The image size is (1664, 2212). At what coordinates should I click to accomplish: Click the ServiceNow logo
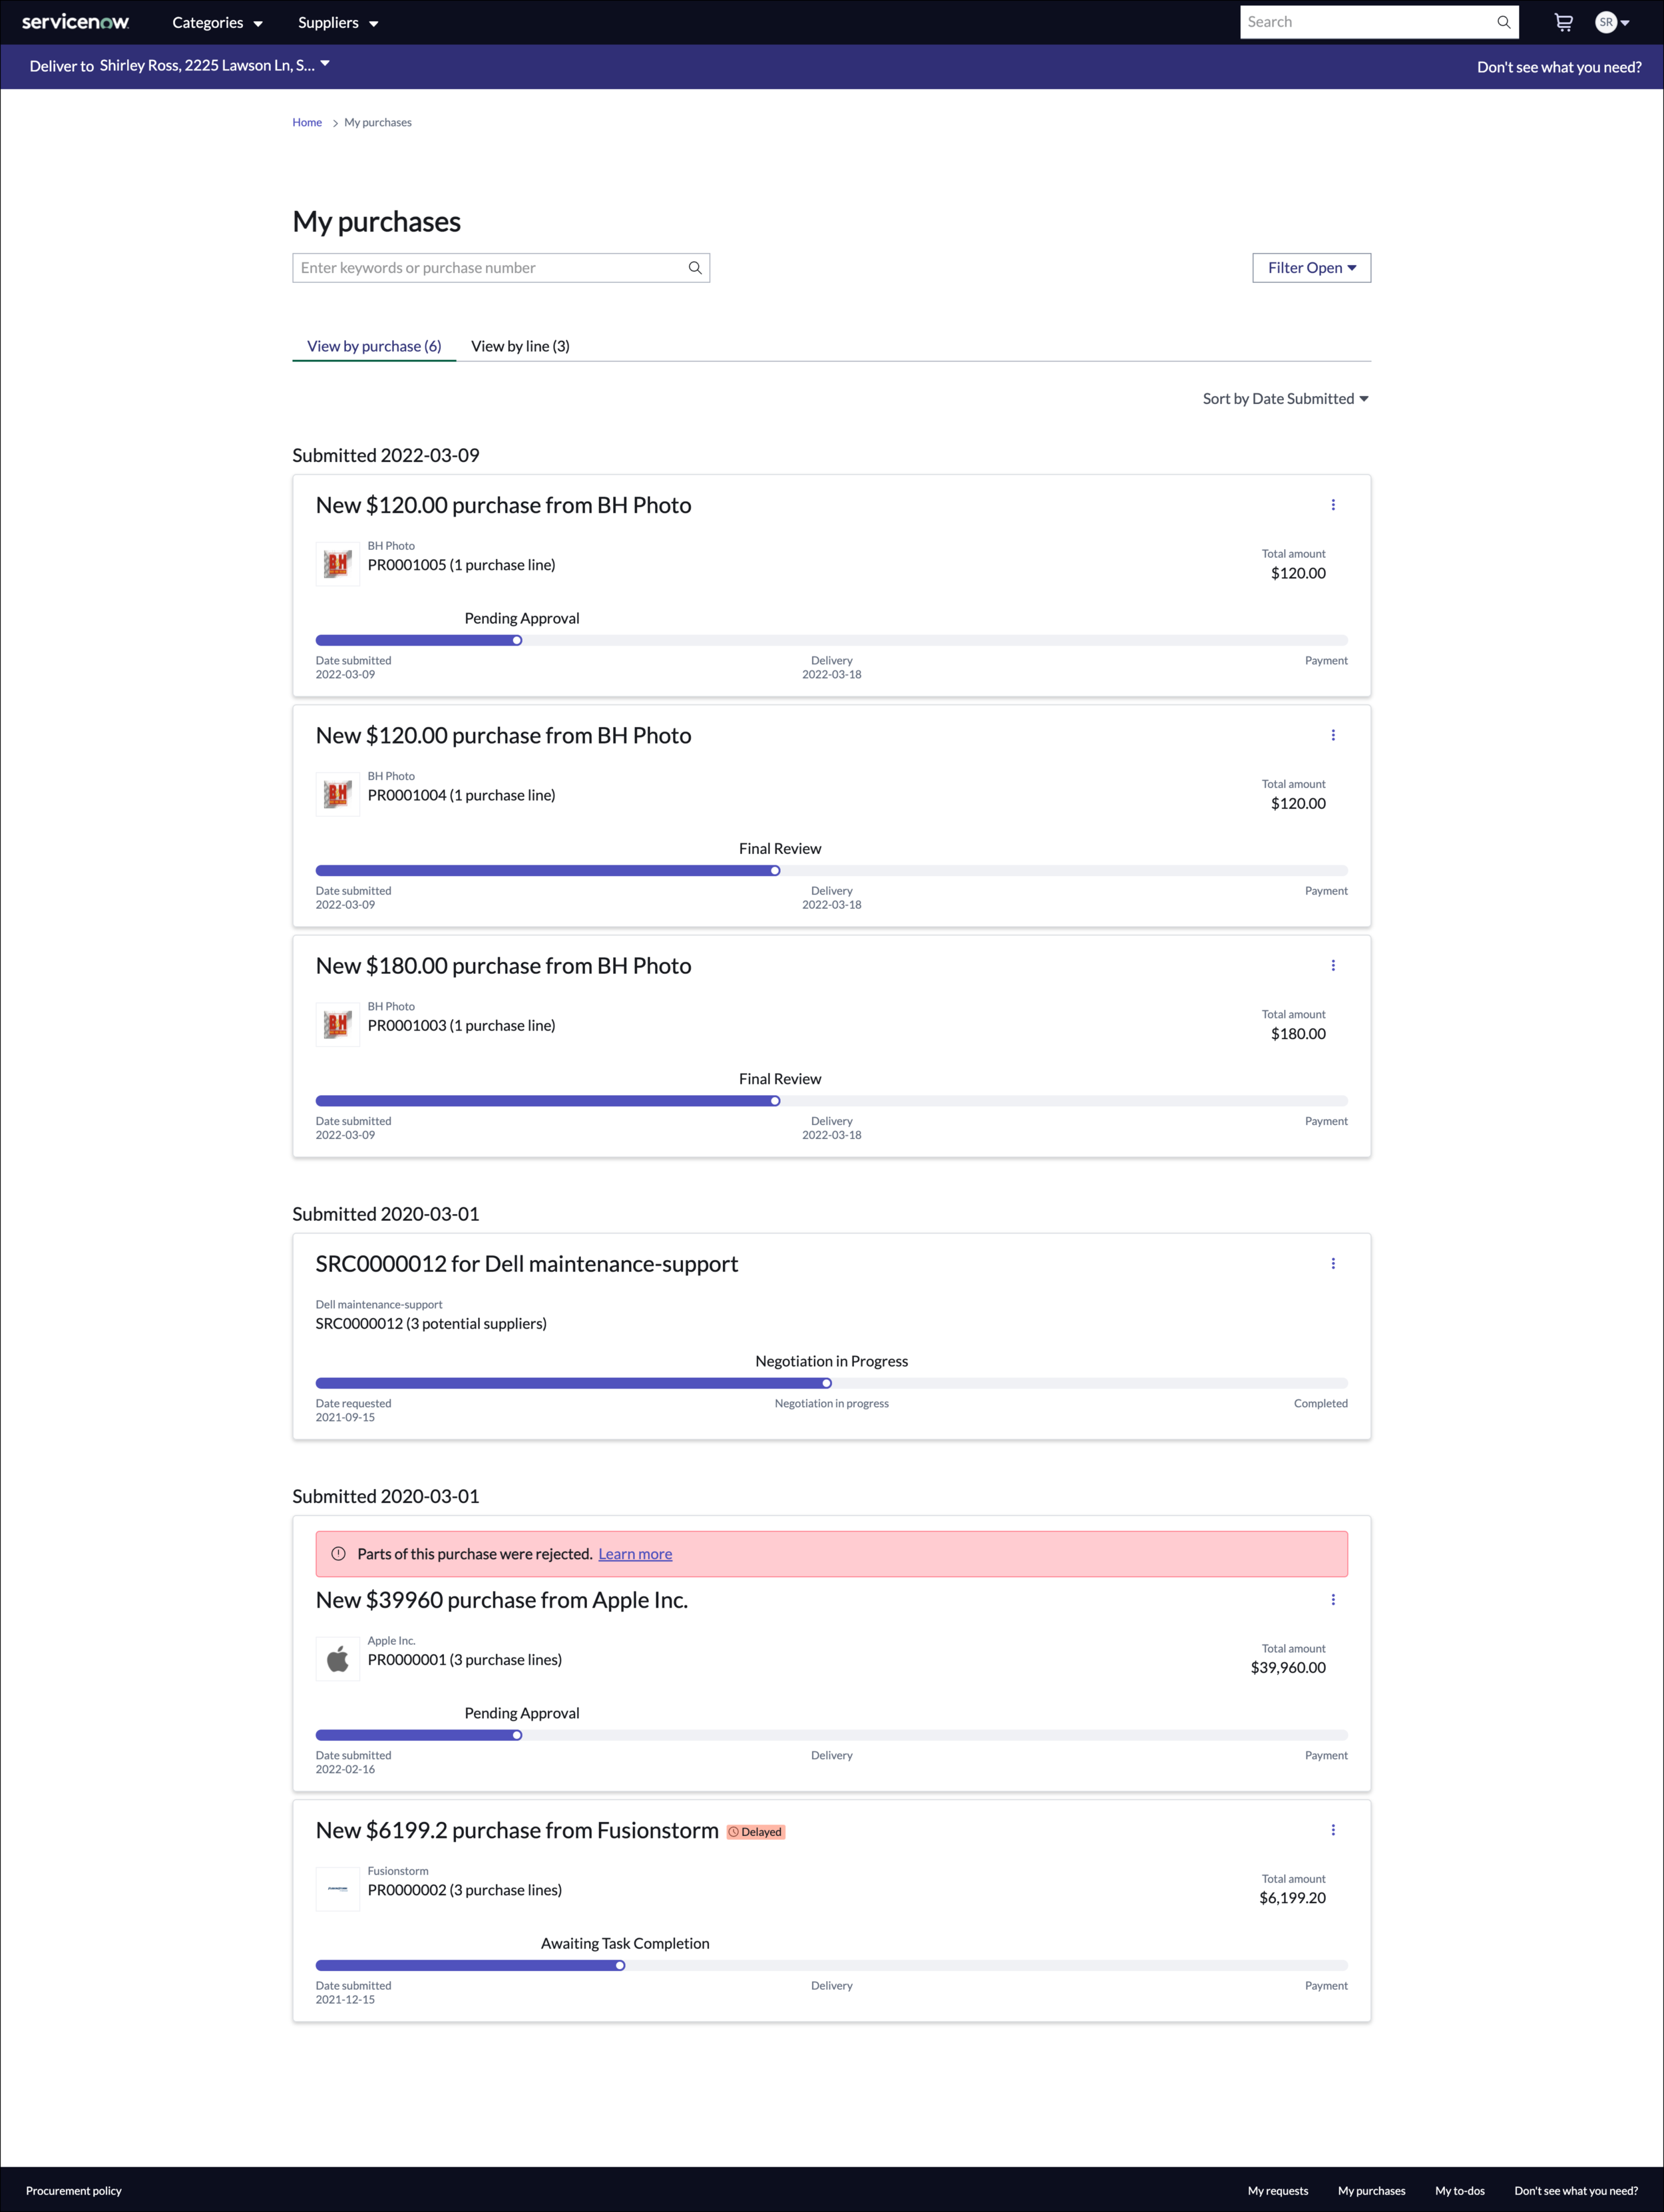pos(76,22)
